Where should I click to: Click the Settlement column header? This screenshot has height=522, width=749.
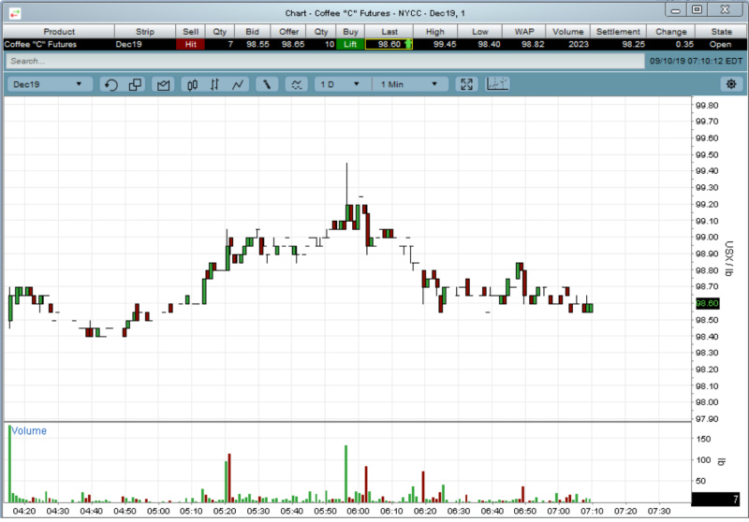(618, 32)
